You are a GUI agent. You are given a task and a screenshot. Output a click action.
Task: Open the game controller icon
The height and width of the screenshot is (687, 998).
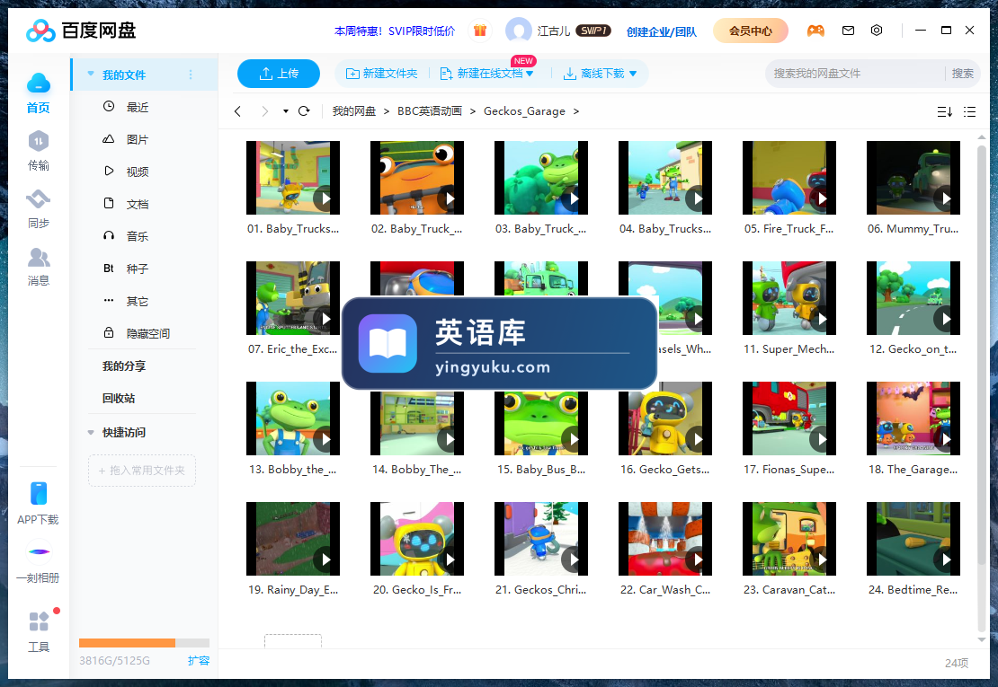pyautogui.click(x=815, y=30)
